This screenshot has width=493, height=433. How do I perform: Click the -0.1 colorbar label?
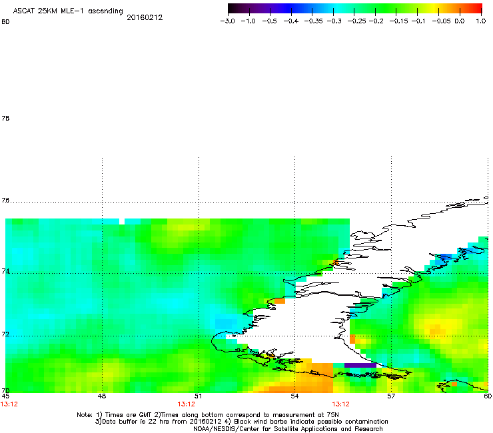[x=418, y=21]
